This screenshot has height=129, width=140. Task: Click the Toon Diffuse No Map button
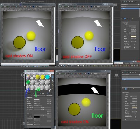pyautogui.click(x=43, y=107)
